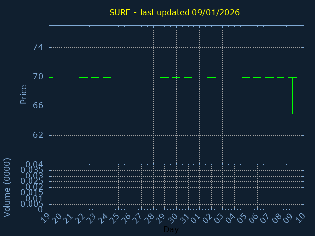Screen dimensions: 315x236
Task: Select day 19 on the x-axis
Action: pyautogui.click(x=46, y=218)
